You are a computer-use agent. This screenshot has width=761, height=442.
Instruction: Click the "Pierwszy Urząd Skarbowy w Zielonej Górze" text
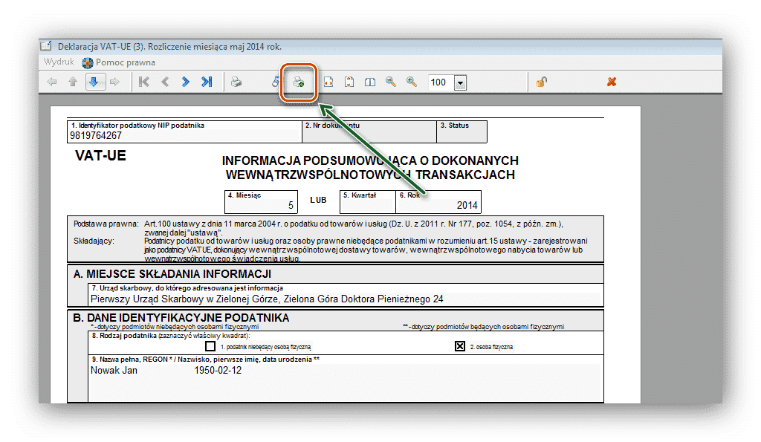(185, 299)
